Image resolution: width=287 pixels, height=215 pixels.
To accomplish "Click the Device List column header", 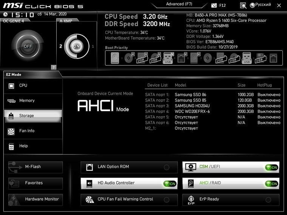I will point(157,85).
